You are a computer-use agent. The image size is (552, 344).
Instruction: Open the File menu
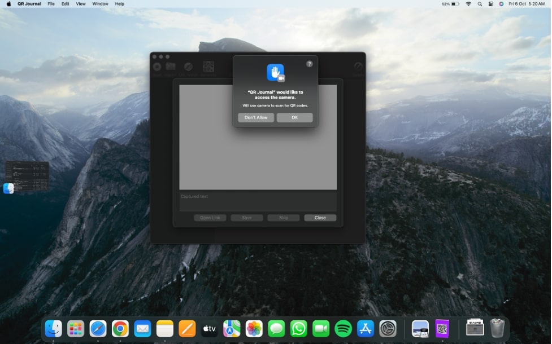pos(51,4)
